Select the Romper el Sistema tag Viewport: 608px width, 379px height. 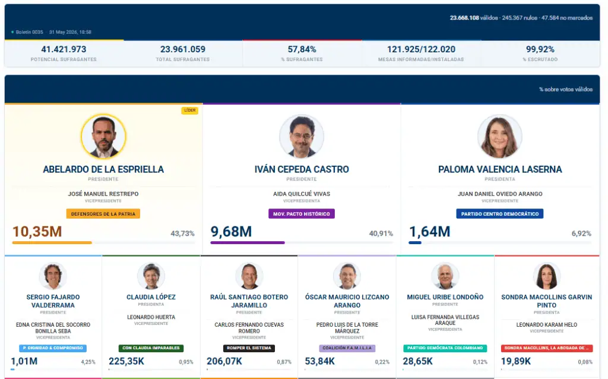click(249, 348)
